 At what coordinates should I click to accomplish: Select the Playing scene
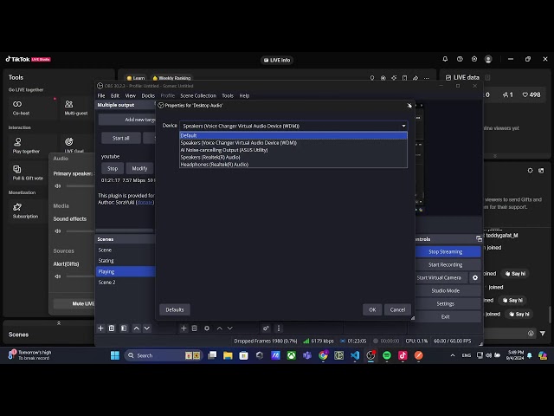[126, 271]
